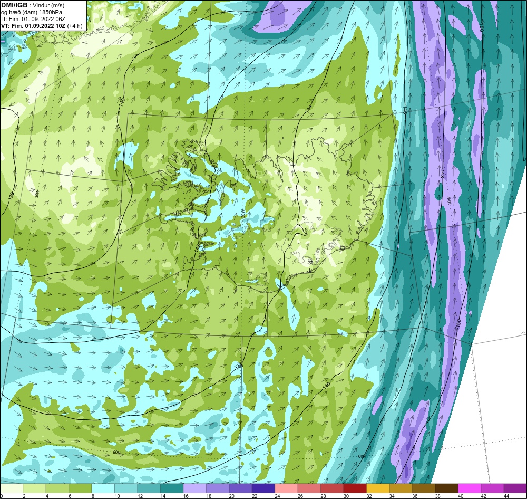This screenshot has width=527, height=499.
Task: Click the 146 contour label northeast of Iceland
Action: click(x=405, y=111)
